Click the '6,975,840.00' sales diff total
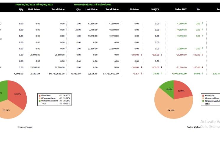 (179, 74)
